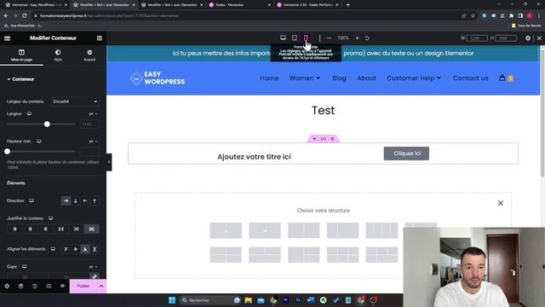Justify content to start
This screenshot has width=545, height=307.
[15, 229]
